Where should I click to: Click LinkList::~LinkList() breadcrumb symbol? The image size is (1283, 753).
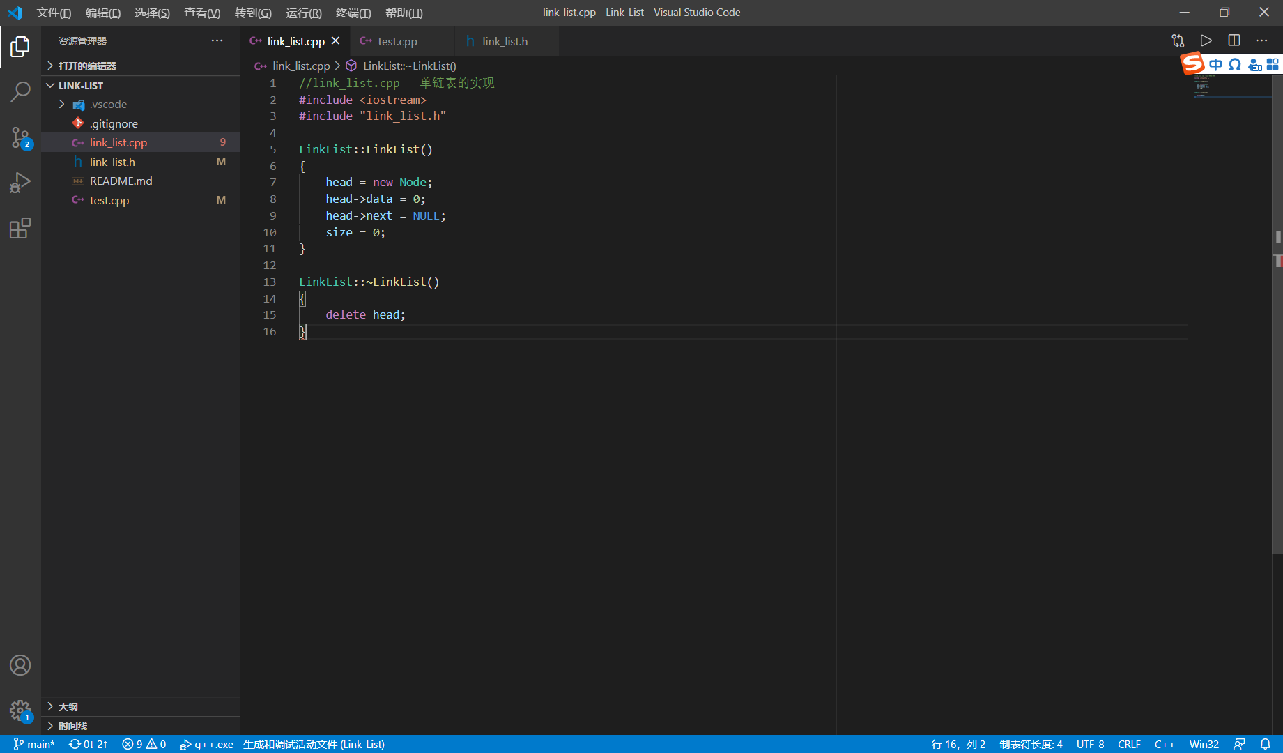click(410, 66)
